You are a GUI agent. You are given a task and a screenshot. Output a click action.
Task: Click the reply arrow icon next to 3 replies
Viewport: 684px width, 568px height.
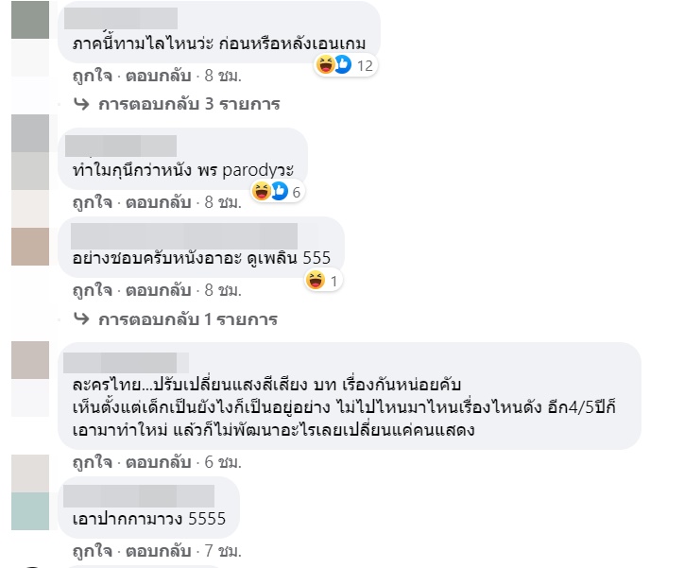(81, 104)
